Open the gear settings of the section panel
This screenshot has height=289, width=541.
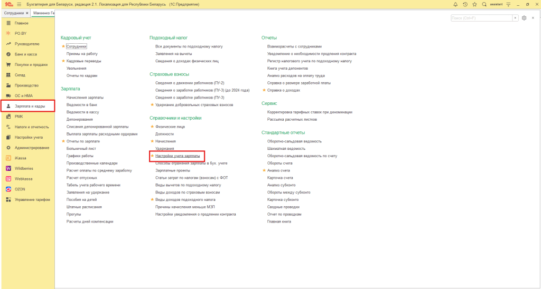pyautogui.click(x=524, y=18)
